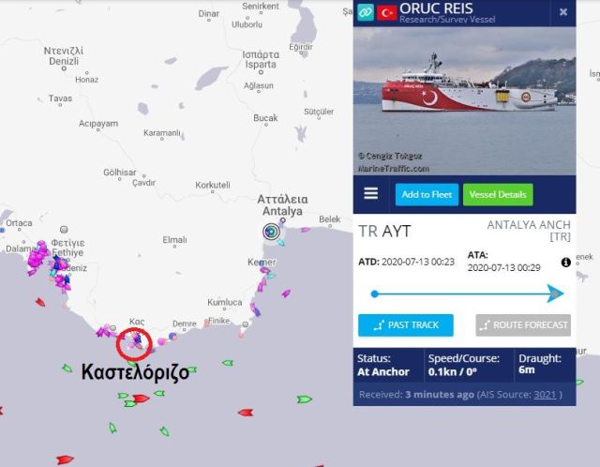Click the voyage progress arrow endpoint
The image size is (600, 467).
pyautogui.click(x=555, y=294)
